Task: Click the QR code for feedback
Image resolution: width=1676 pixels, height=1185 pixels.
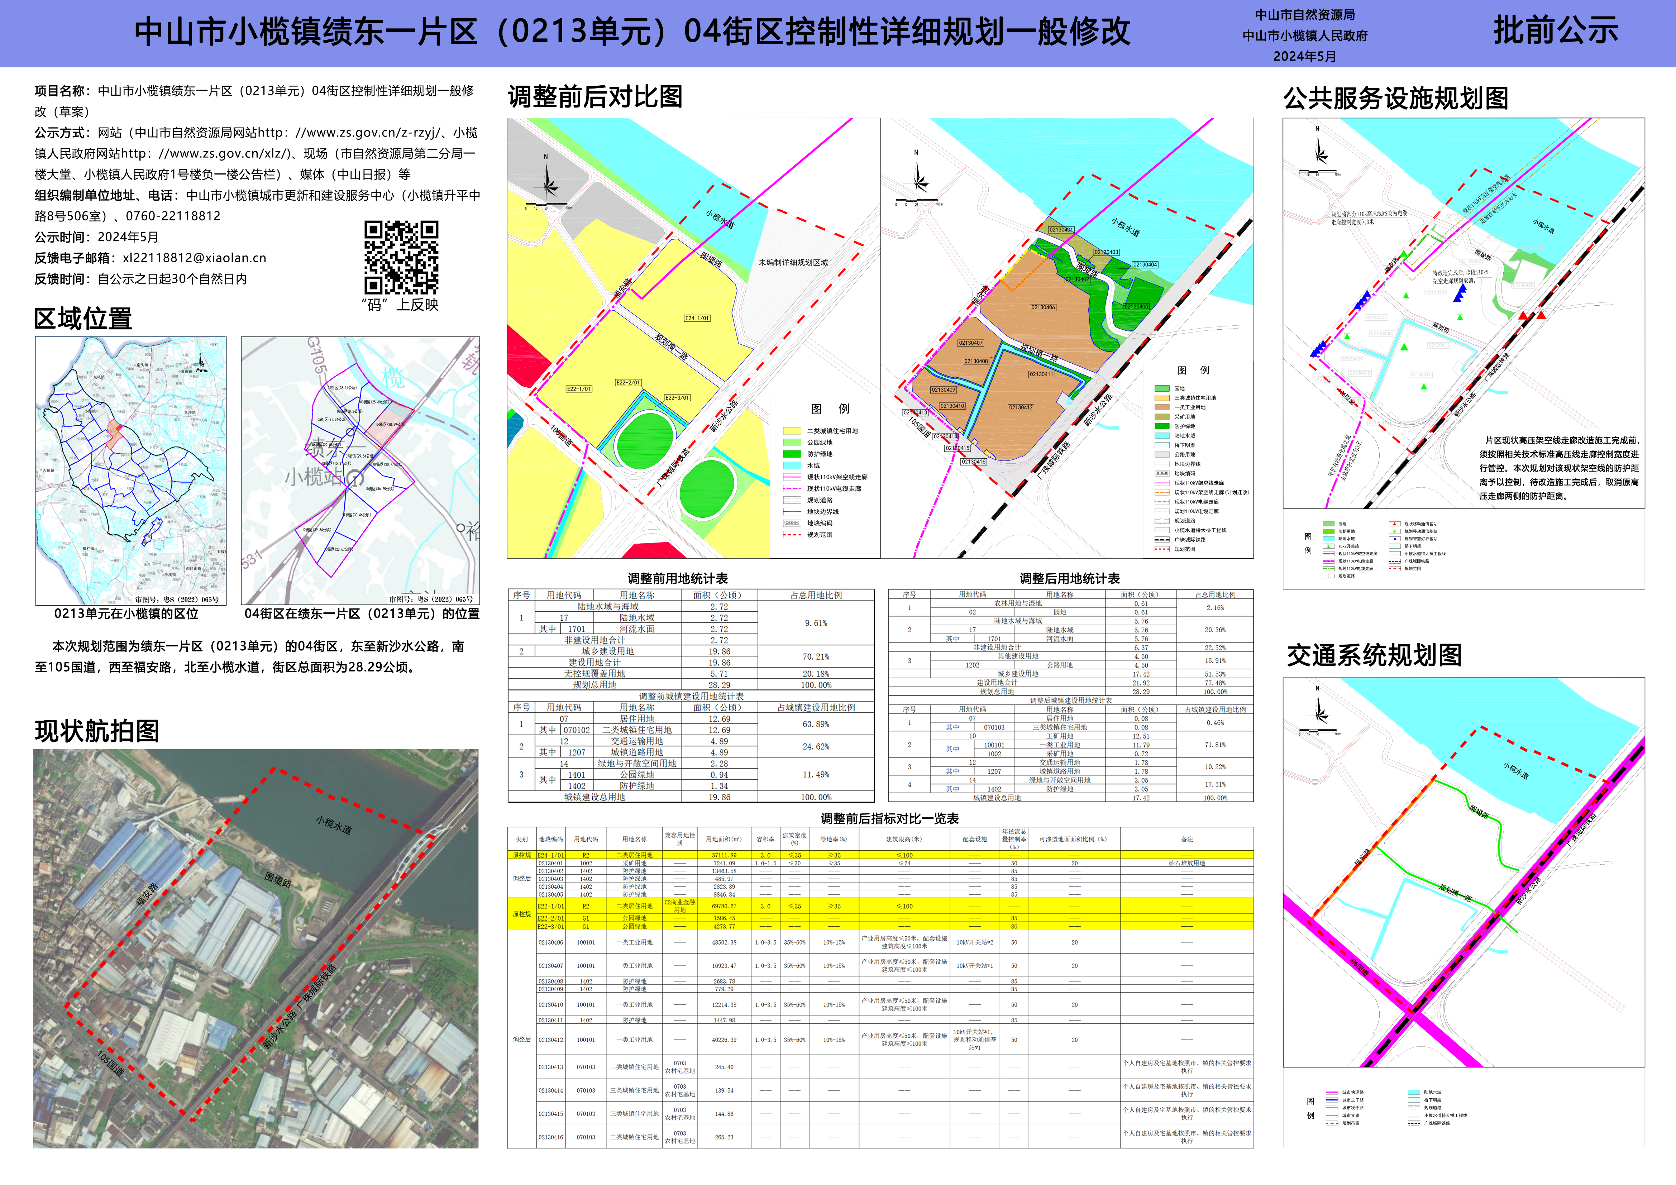Action: pos(401,257)
